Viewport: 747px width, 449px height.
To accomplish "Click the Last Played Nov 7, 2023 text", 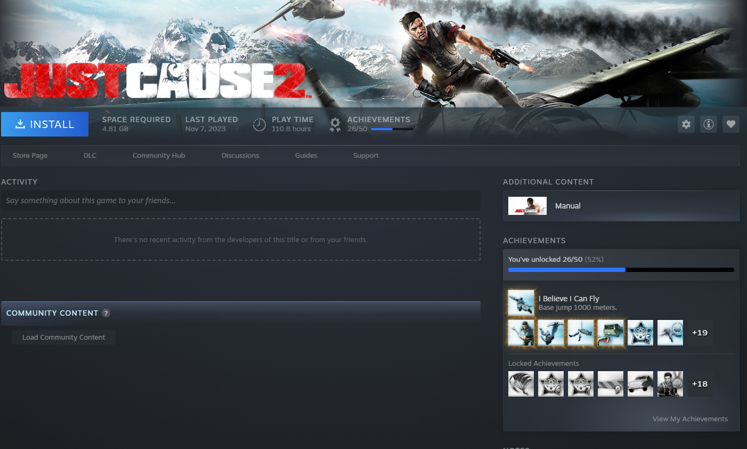I will point(212,124).
